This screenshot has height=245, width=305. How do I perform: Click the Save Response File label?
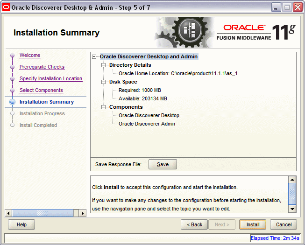(x=118, y=164)
